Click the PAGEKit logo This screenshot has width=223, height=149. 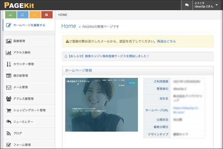19,5
